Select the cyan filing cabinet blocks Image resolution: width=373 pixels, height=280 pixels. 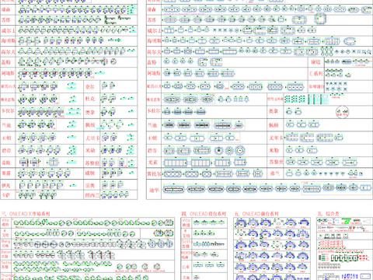(318, 99)
